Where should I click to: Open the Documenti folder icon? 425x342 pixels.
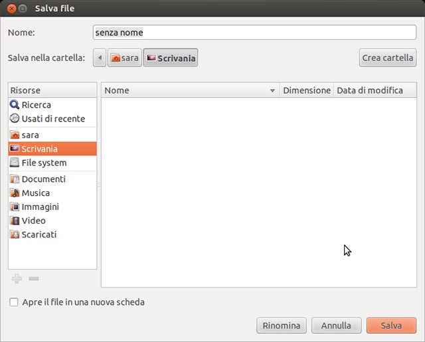15,179
